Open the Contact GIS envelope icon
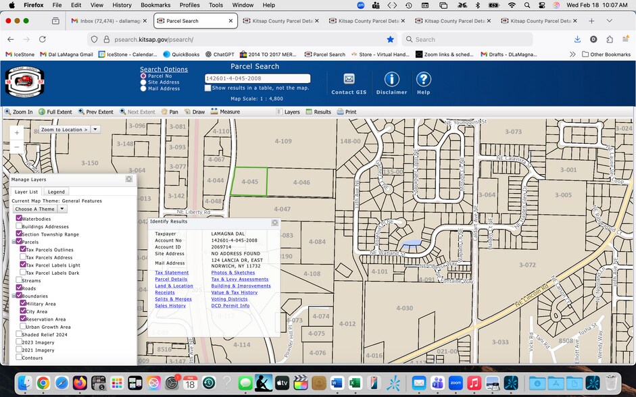The image size is (636, 397). [x=349, y=80]
